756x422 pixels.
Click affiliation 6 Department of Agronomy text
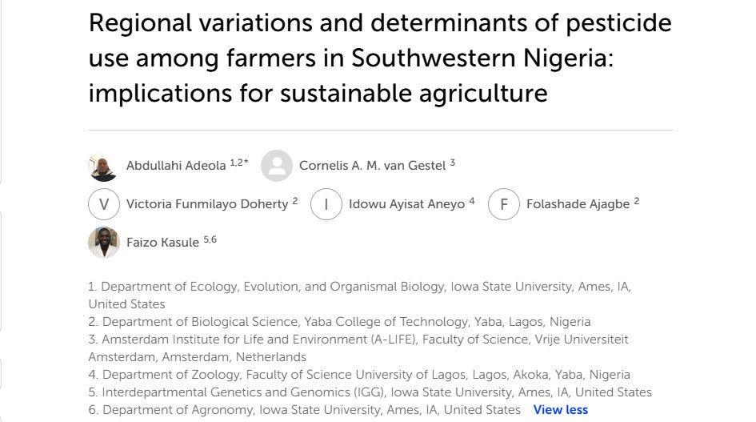click(x=304, y=410)
